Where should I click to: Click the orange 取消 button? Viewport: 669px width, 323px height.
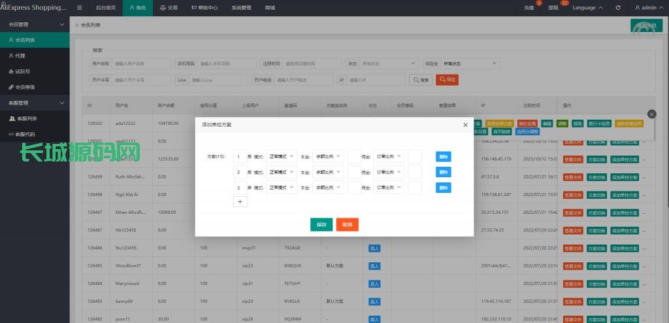click(348, 224)
